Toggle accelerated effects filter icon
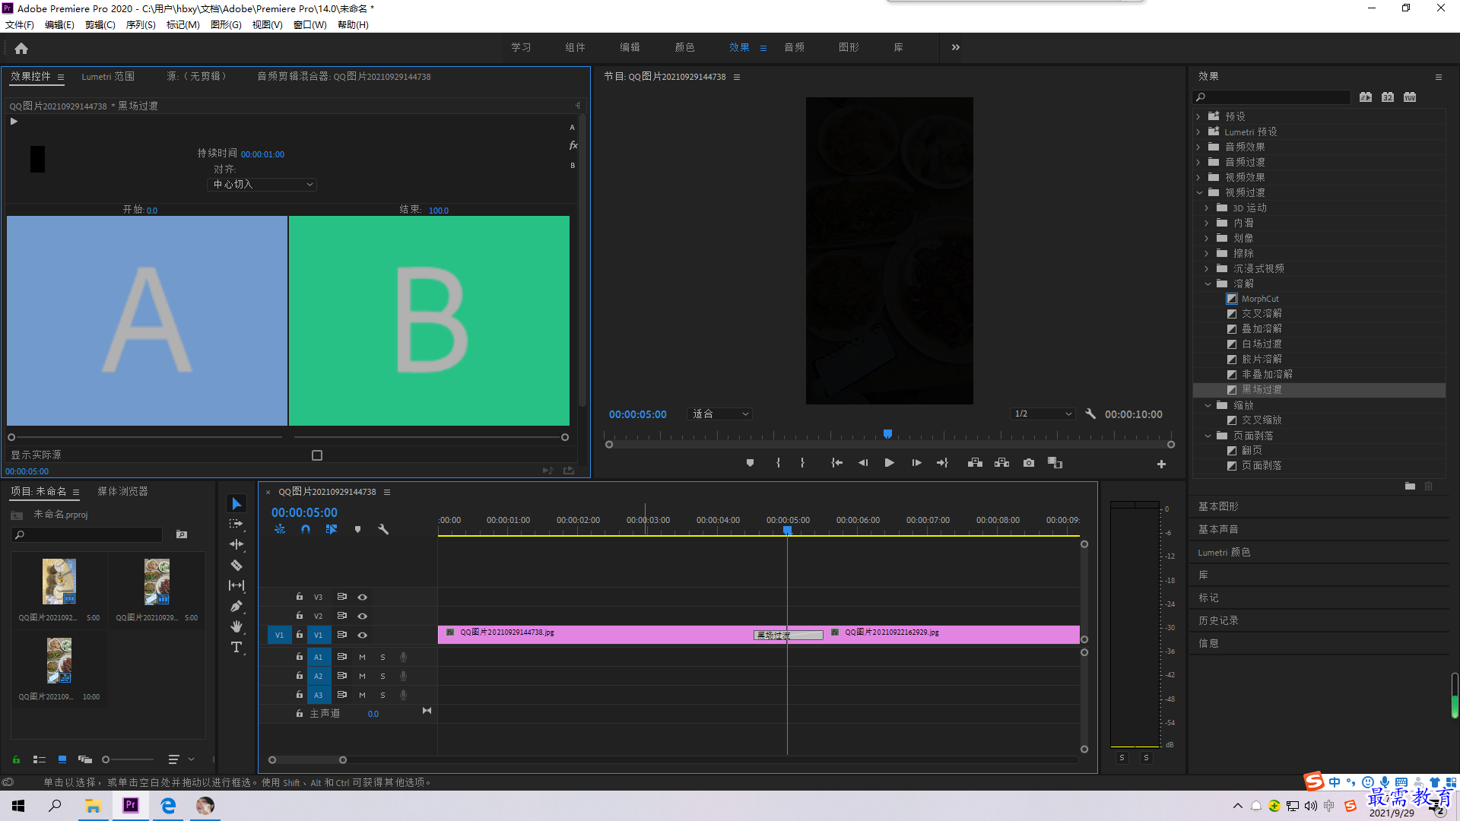 coord(1366,97)
